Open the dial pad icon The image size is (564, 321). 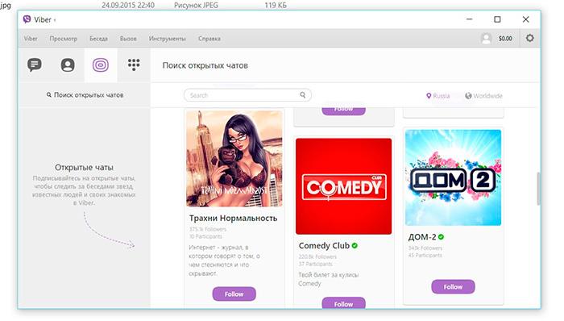point(134,65)
